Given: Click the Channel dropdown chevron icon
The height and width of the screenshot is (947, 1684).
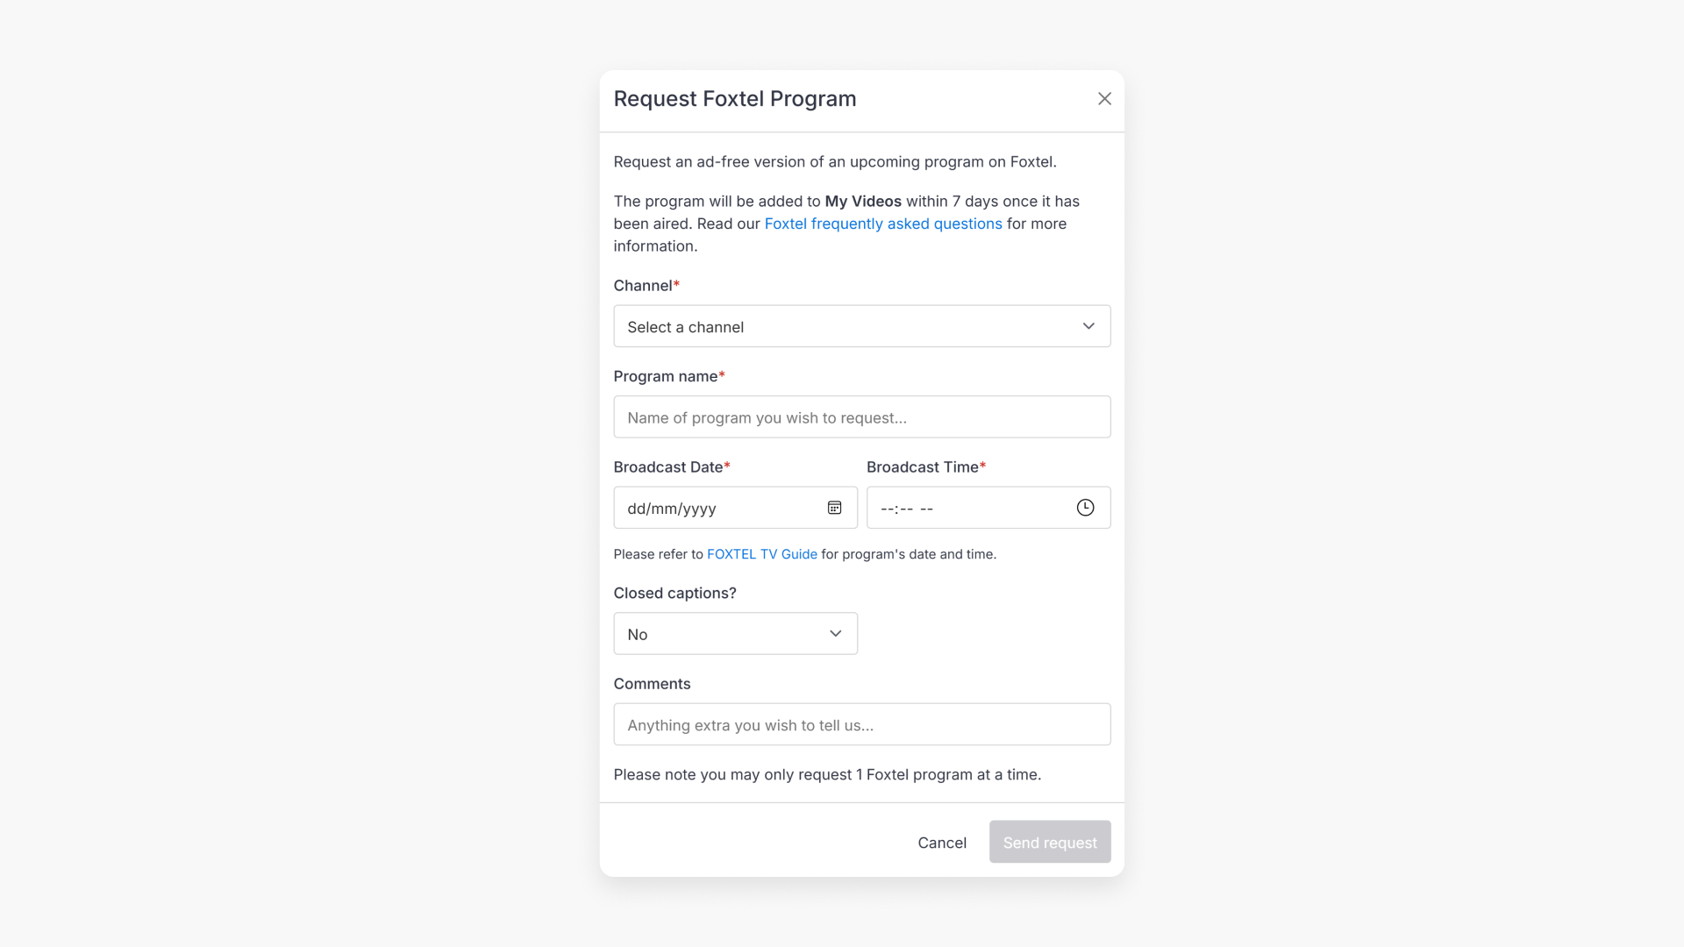Looking at the screenshot, I should pyautogui.click(x=1089, y=325).
